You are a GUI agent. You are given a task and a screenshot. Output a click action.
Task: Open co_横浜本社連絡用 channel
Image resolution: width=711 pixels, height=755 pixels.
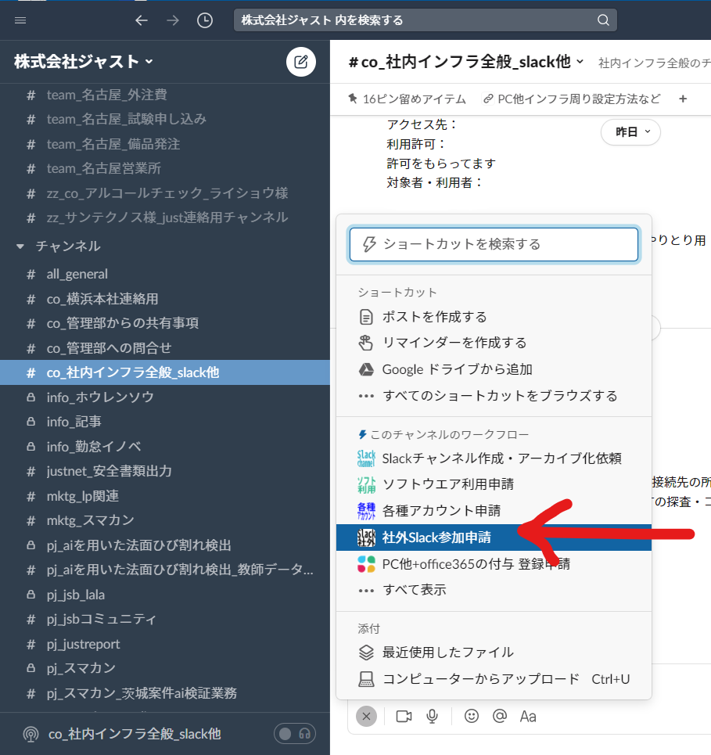pos(164,299)
